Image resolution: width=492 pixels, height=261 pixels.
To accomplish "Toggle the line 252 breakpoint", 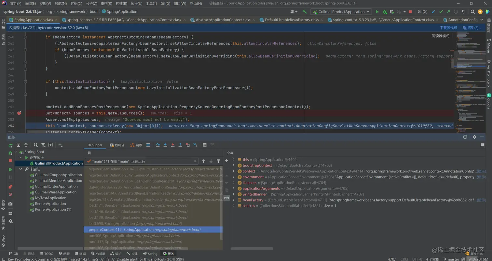I will pos(19,113).
